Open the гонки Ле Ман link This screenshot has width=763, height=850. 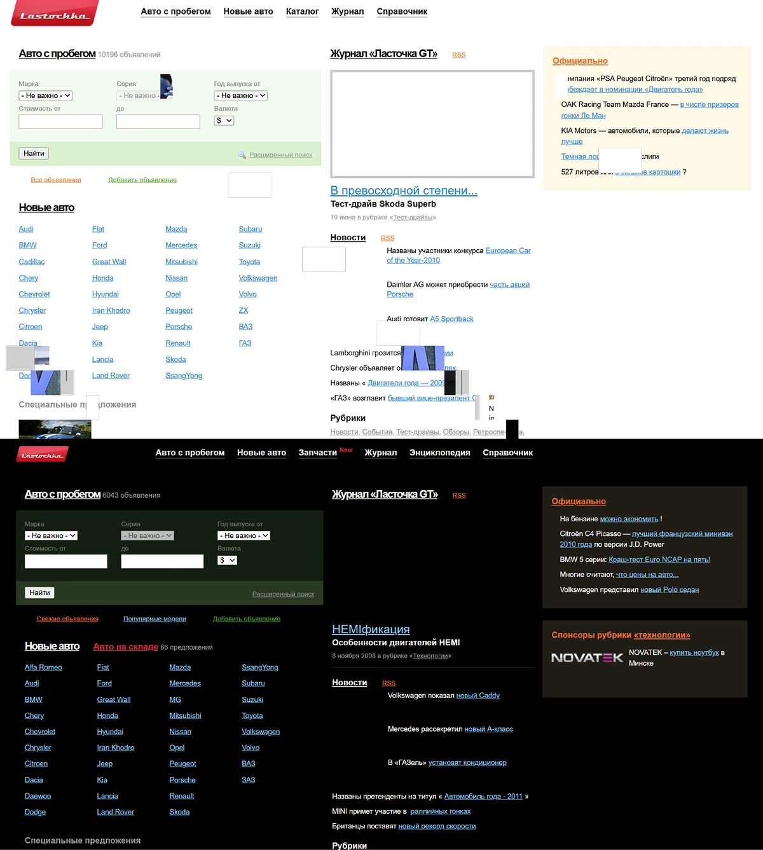[583, 116]
